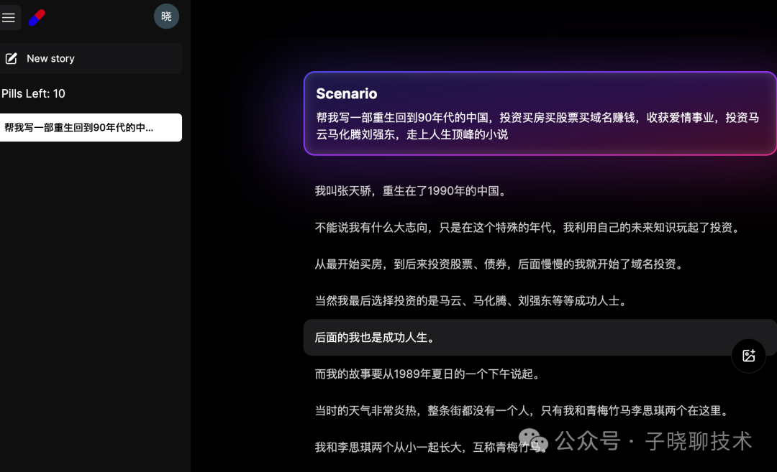Click the highlighted line 后面的我也是成功人生。
This screenshot has width=777, height=472.
(x=540, y=338)
